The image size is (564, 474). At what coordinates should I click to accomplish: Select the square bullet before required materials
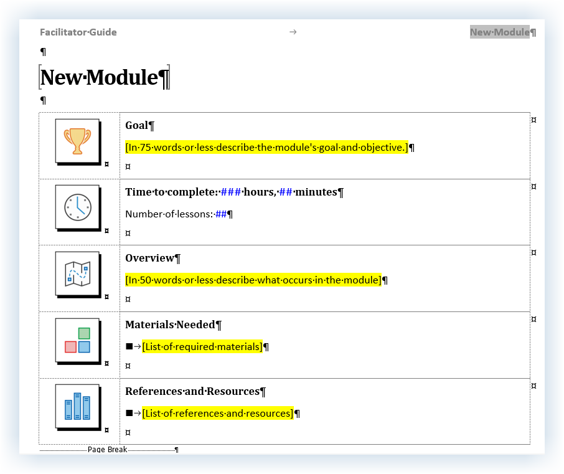pyautogui.click(x=129, y=346)
